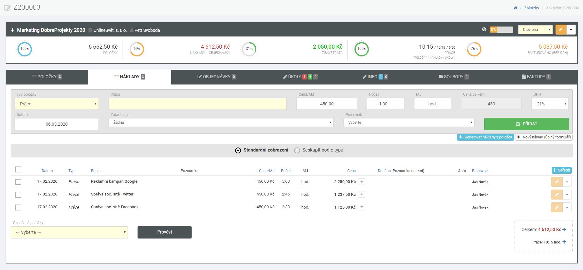The height and width of the screenshot is (270, 583).
Task: Switch to the Objednávky tab
Action: (217, 77)
